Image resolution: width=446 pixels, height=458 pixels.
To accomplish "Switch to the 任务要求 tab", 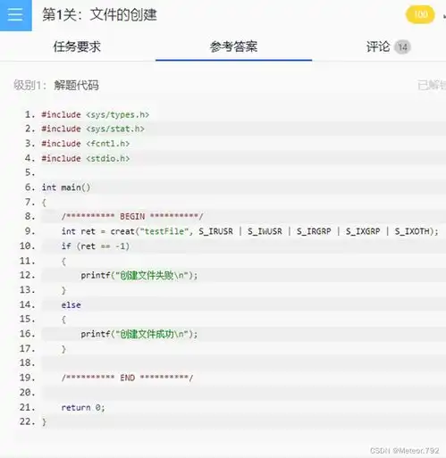I will [x=77, y=46].
